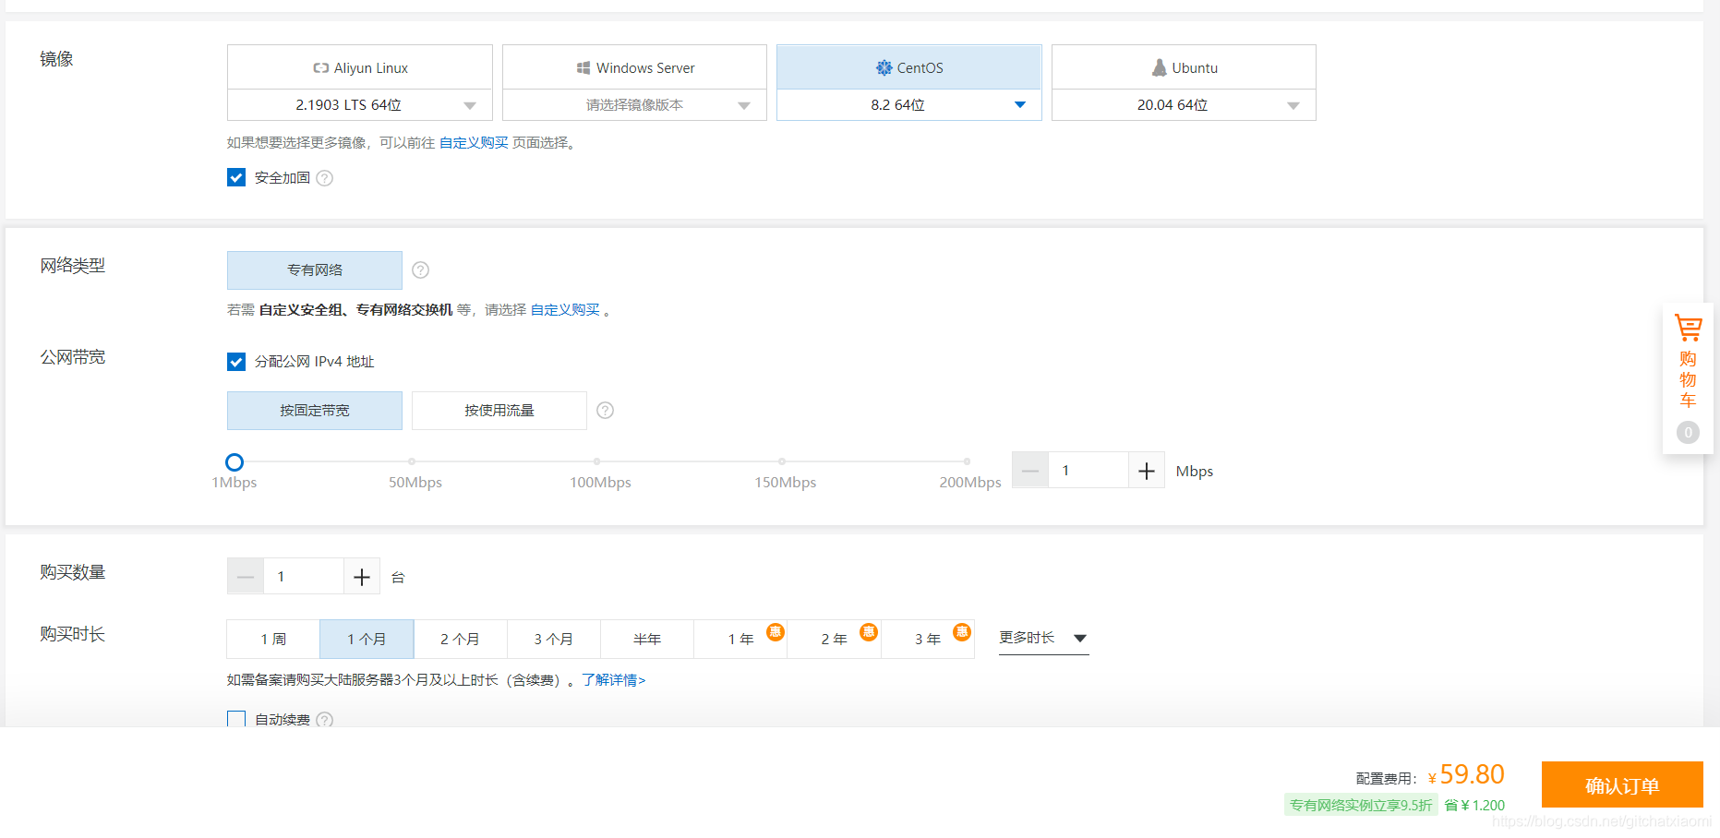The width and height of the screenshot is (1720, 838).
Task: Click the discount badge on the 1 年 option
Action: click(776, 631)
